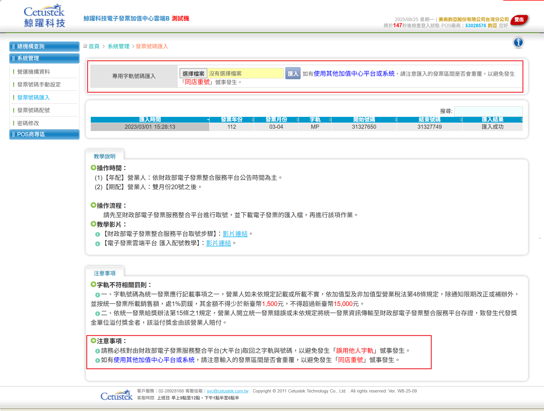Sort table by 匯入時間 column
This screenshot has height=411, width=544.
pyautogui.click(x=150, y=120)
